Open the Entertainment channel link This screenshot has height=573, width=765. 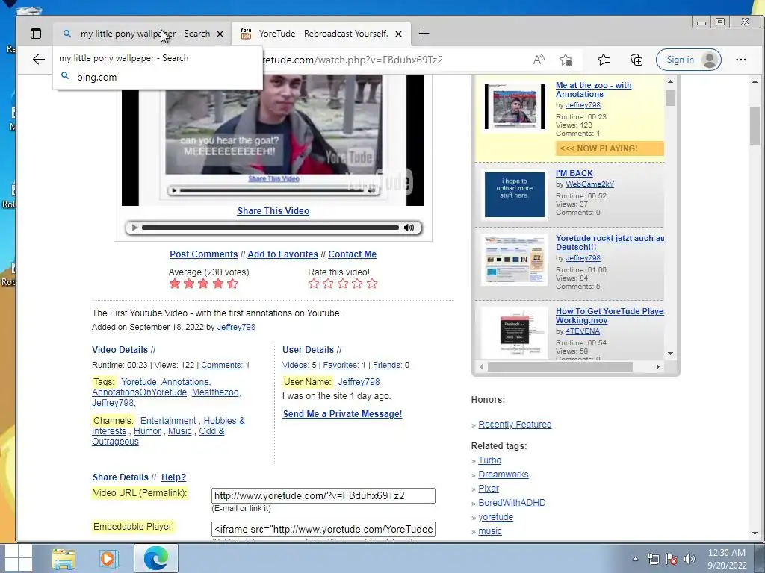(x=168, y=421)
